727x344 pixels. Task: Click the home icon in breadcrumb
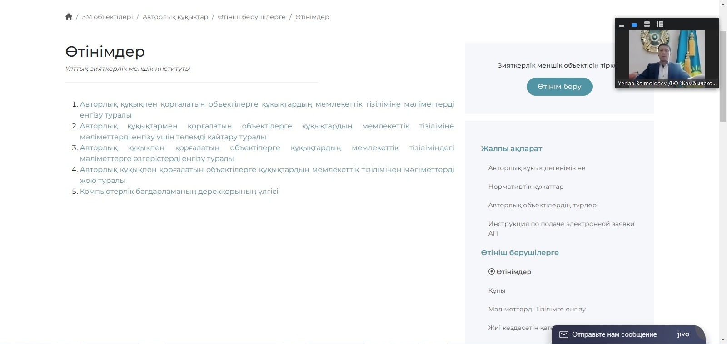pos(69,17)
